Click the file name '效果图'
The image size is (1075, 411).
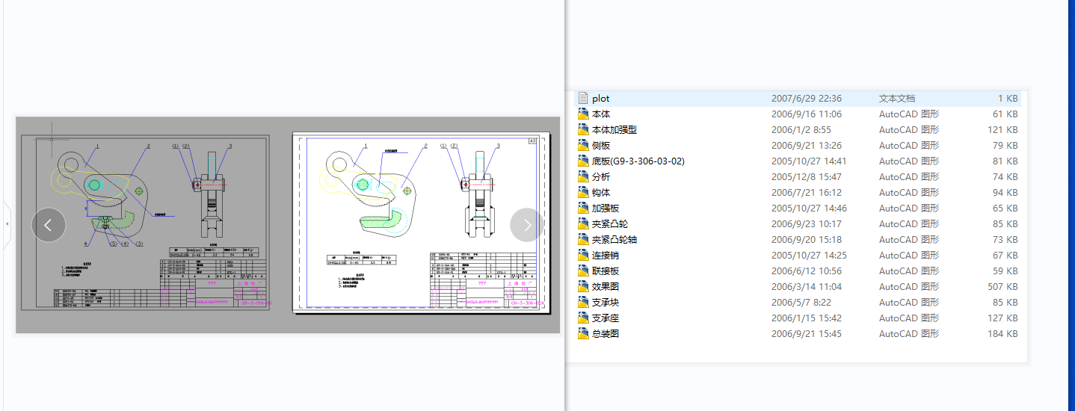(606, 287)
